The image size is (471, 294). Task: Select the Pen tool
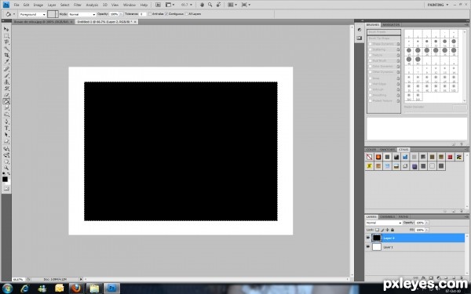click(x=6, y=122)
